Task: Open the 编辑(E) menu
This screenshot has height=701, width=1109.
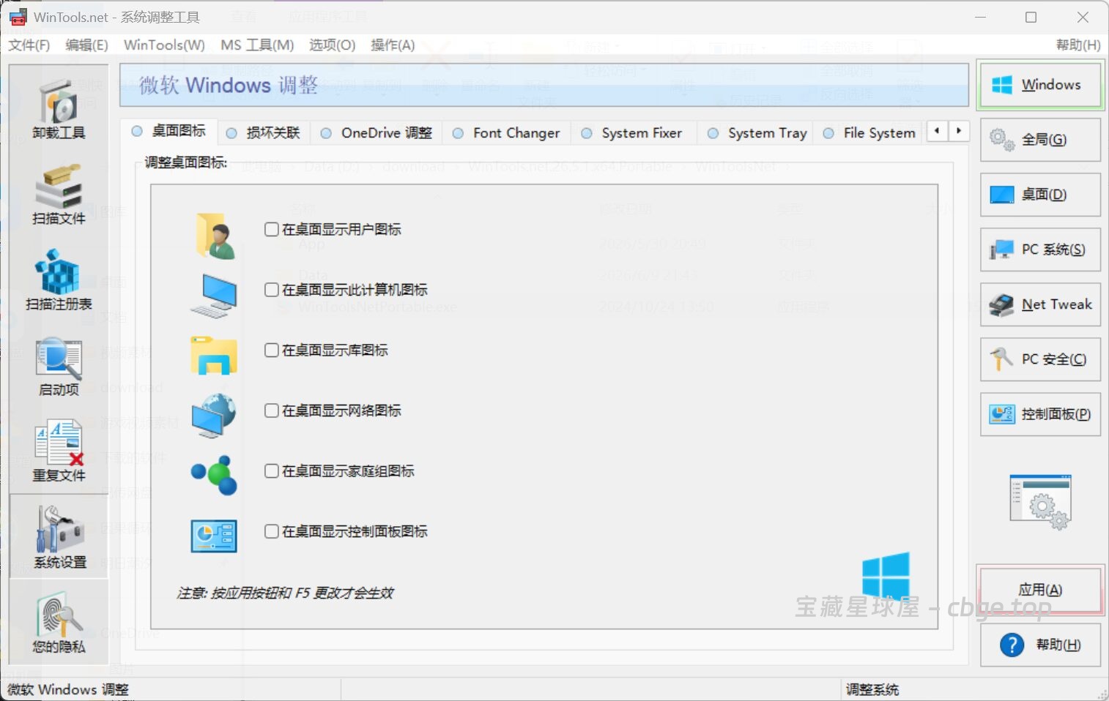Action: (x=86, y=45)
